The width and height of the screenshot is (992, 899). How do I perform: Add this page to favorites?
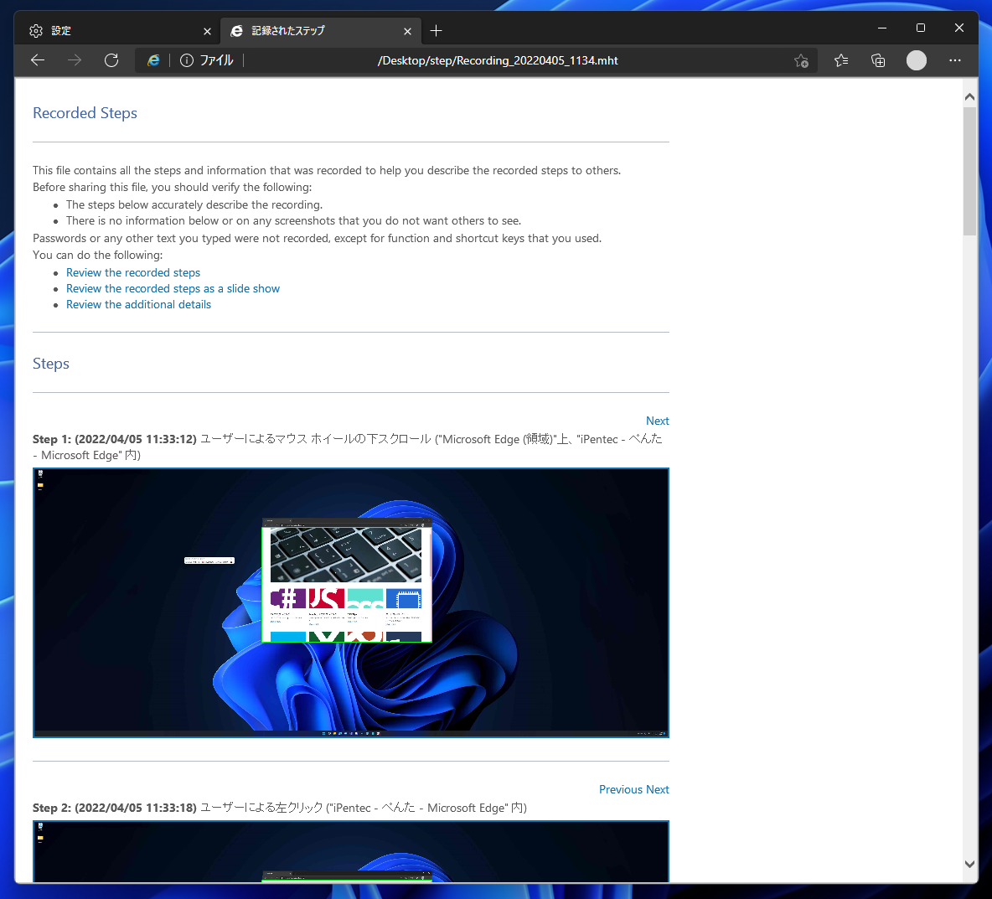801,60
